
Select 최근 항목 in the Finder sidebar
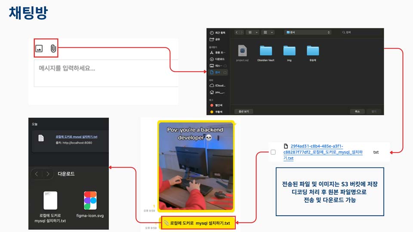(x=218, y=33)
